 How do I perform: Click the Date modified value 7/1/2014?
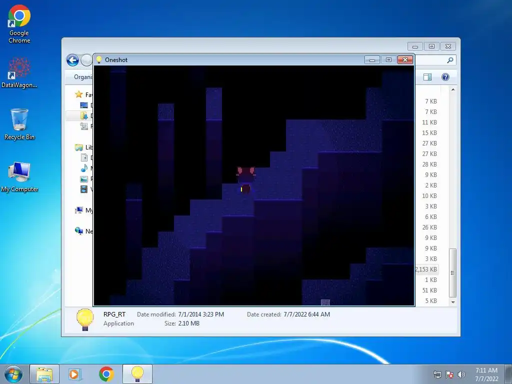click(201, 314)
